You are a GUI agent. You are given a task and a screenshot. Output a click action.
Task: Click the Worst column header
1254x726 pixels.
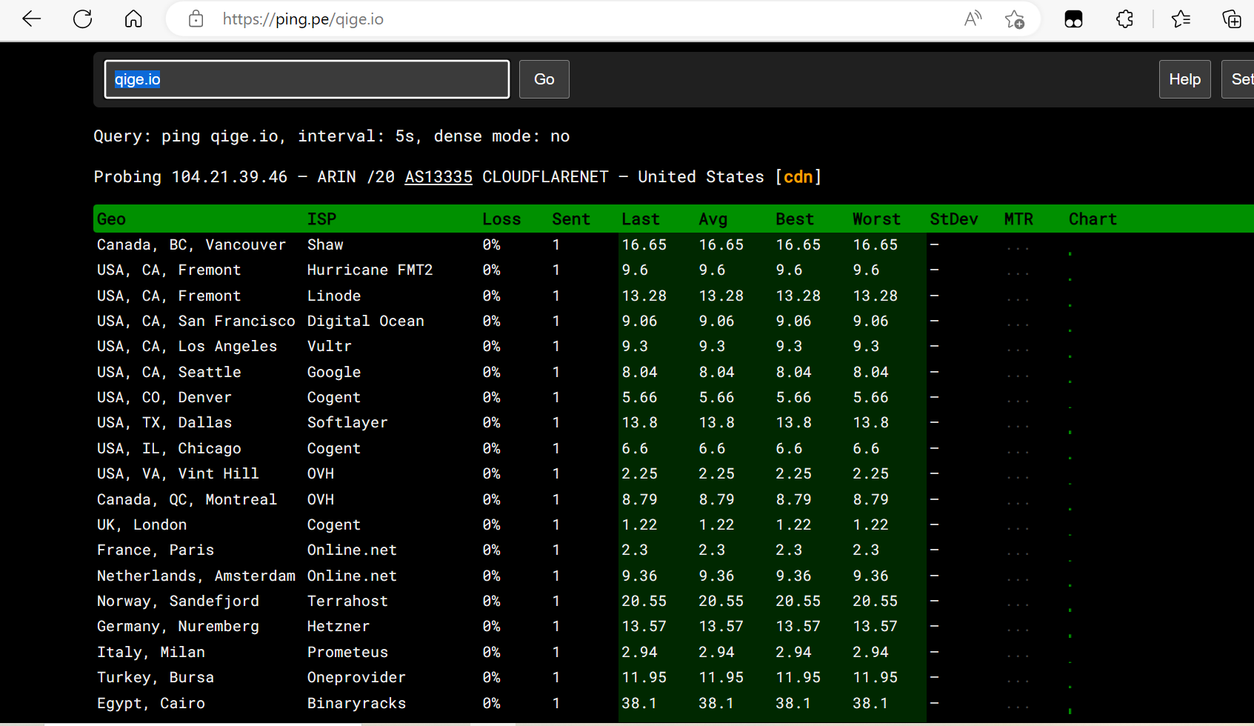tap(876, 219)
